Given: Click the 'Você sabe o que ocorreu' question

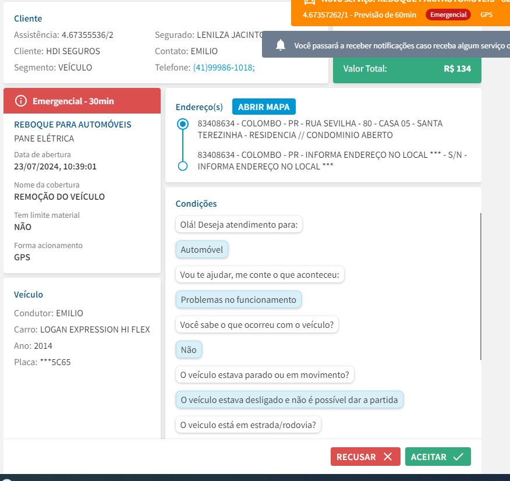Looking at the screenshot, I should pyautogui.click(x=257, y=324).
